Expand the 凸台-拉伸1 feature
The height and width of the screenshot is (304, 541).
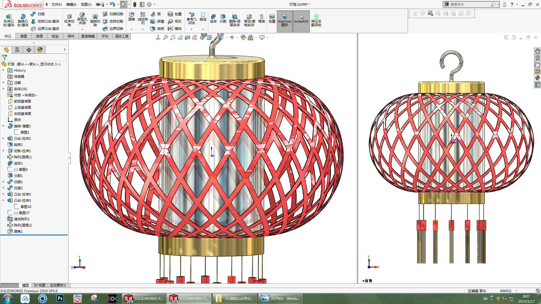point(3,138)
